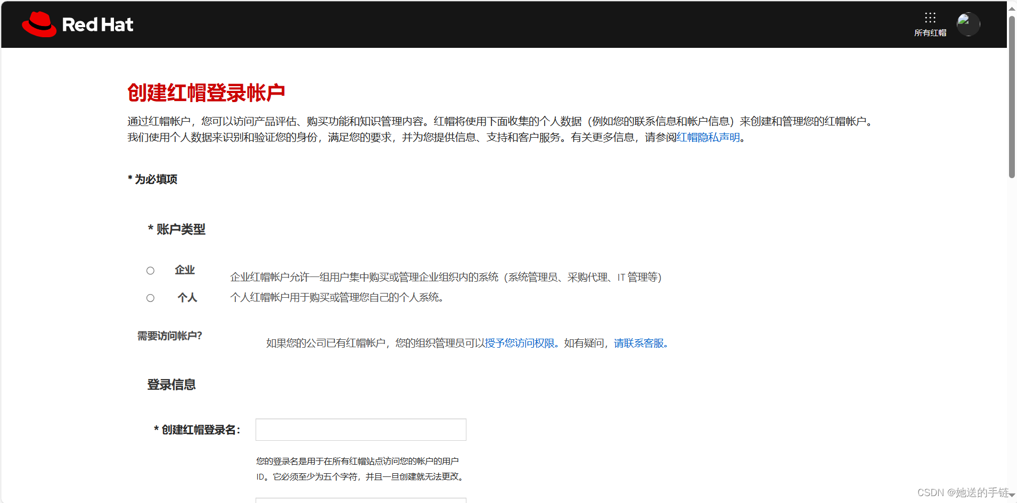1017x503 pixels.
Task: Click the scrollbar up arrow
Action: point(1011,8)
